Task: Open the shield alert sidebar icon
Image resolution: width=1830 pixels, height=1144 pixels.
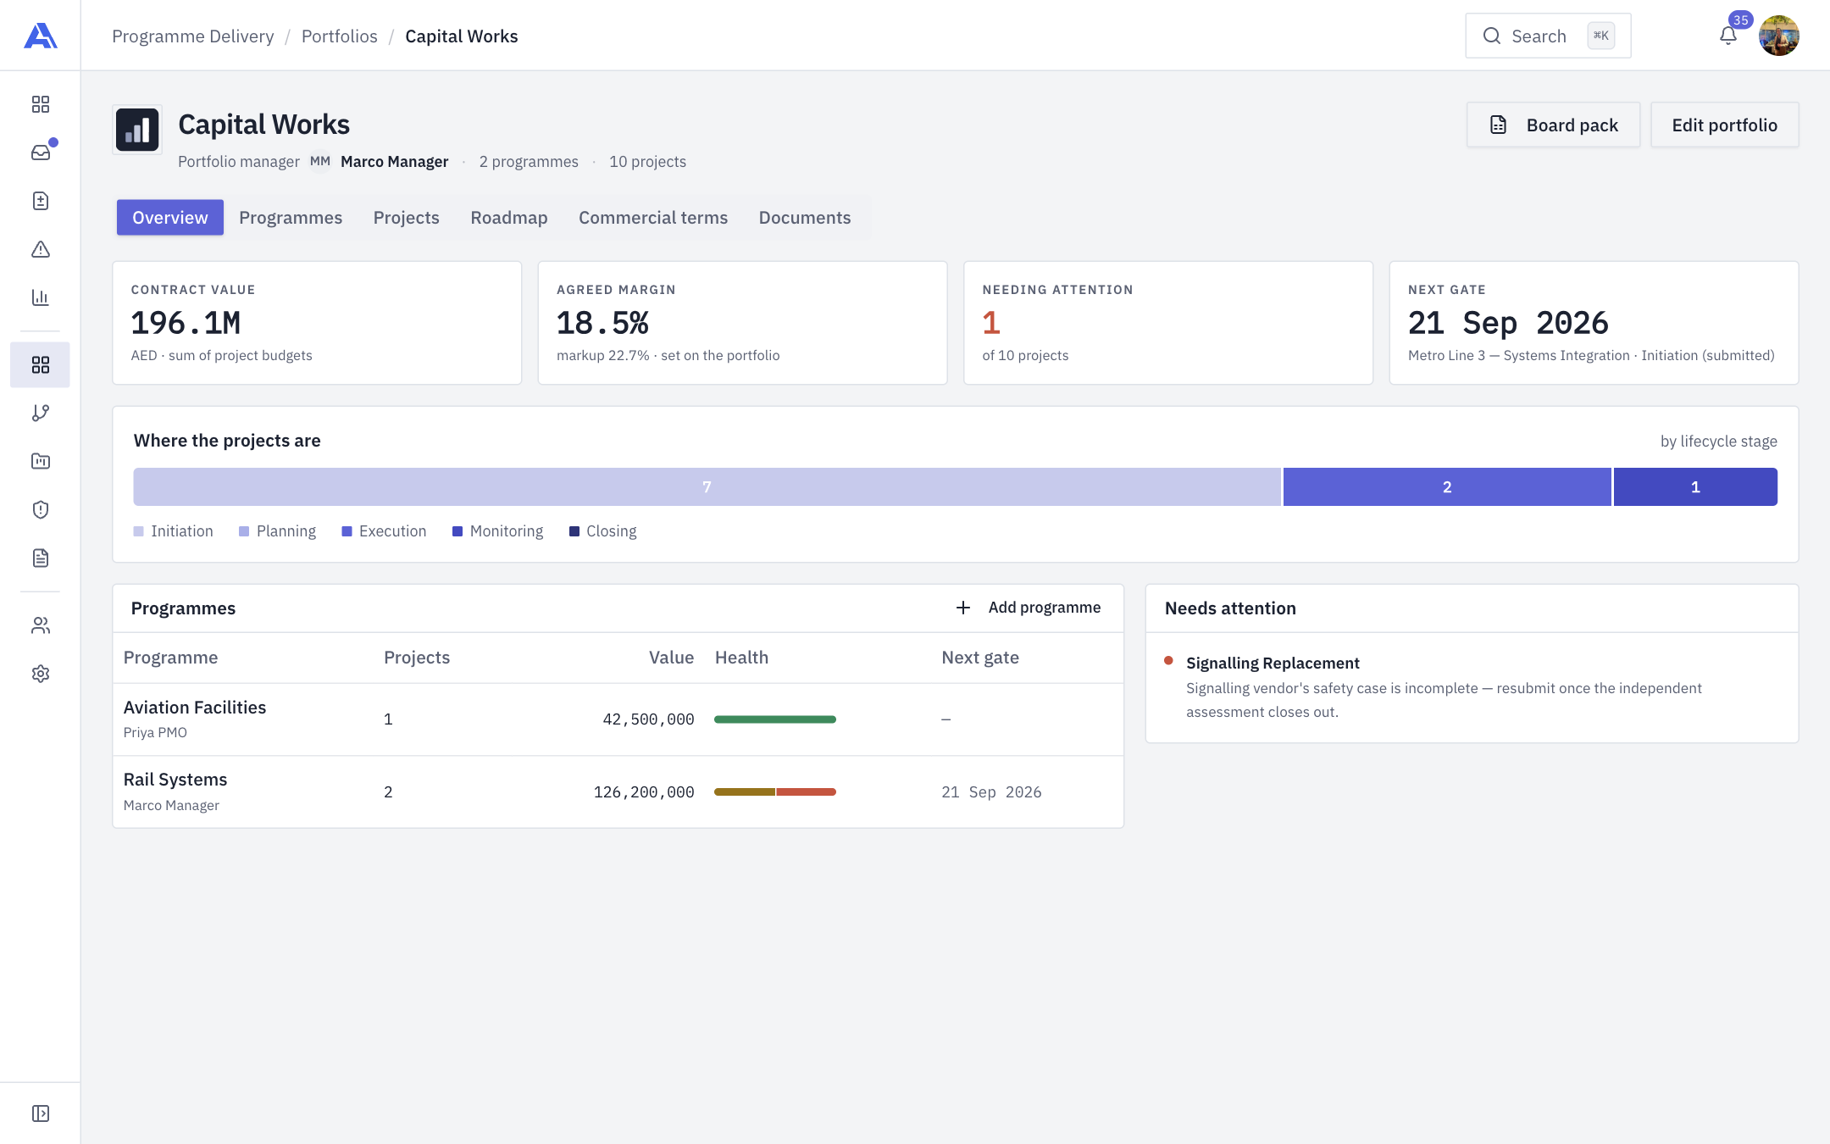Action: pyautogui.click(x=41, y=509)
